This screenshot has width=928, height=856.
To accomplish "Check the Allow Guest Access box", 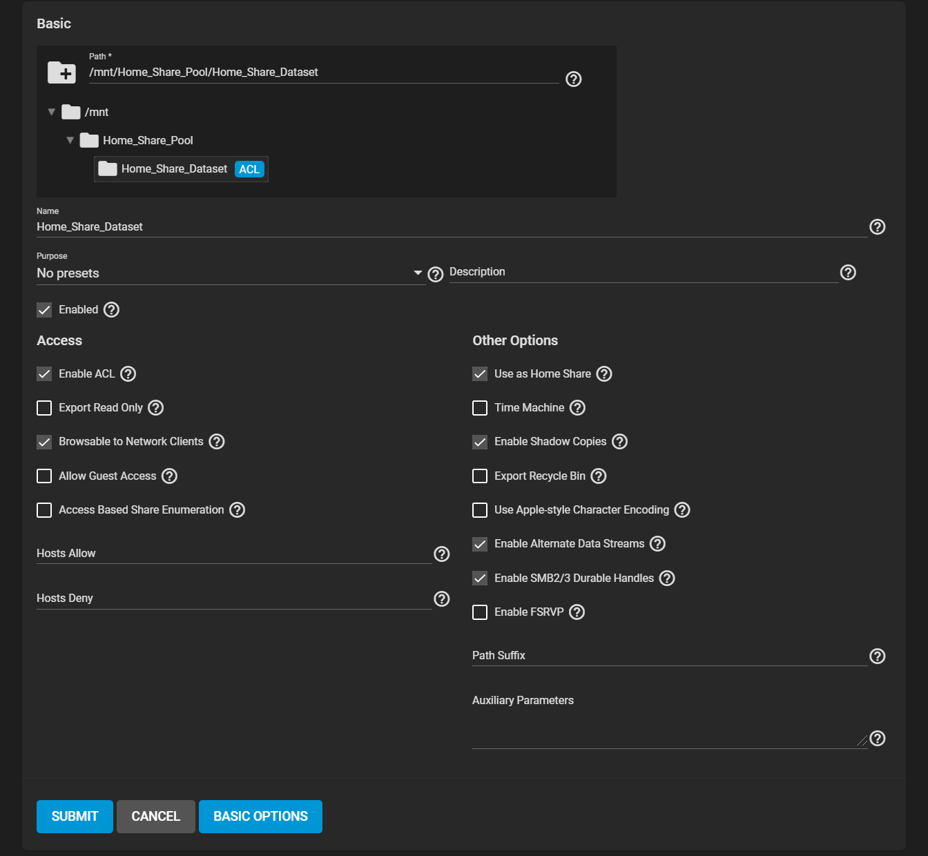I will pos(44,476).
